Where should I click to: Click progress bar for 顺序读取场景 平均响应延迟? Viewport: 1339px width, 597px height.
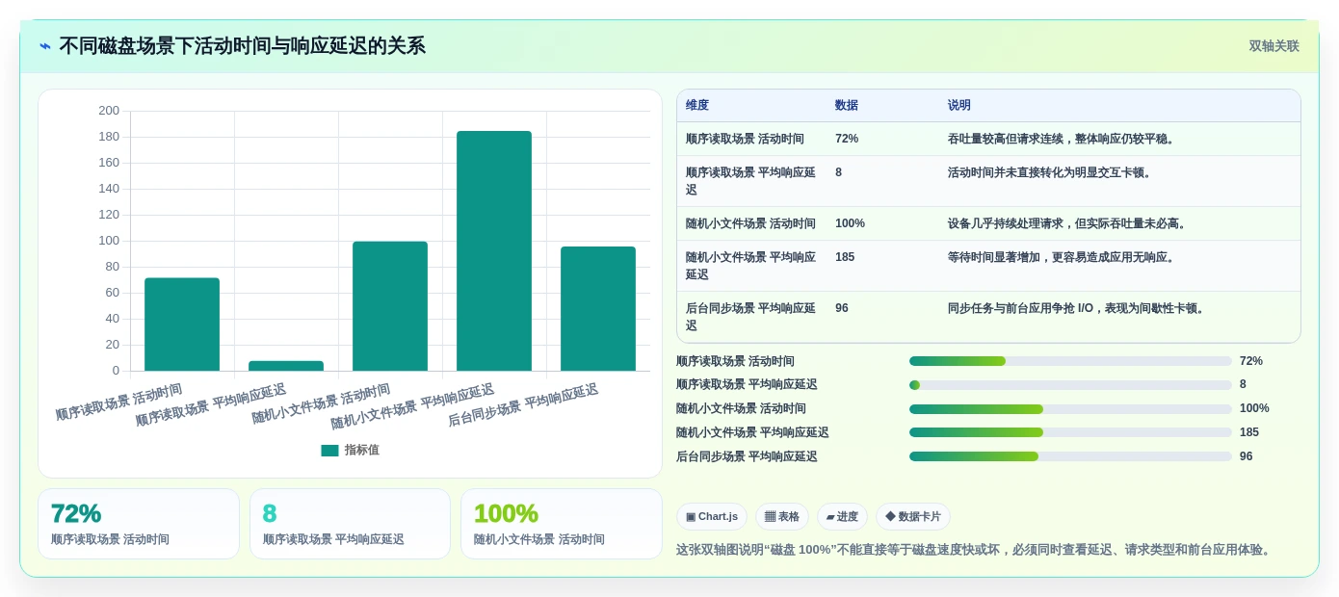[1070, 385]
